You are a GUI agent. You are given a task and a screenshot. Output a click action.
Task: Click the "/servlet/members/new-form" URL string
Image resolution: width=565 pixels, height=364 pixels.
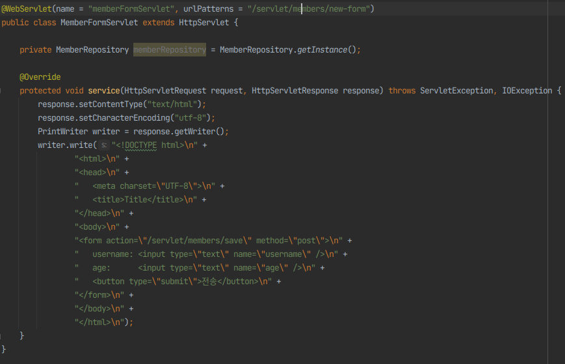coord(309,9)
